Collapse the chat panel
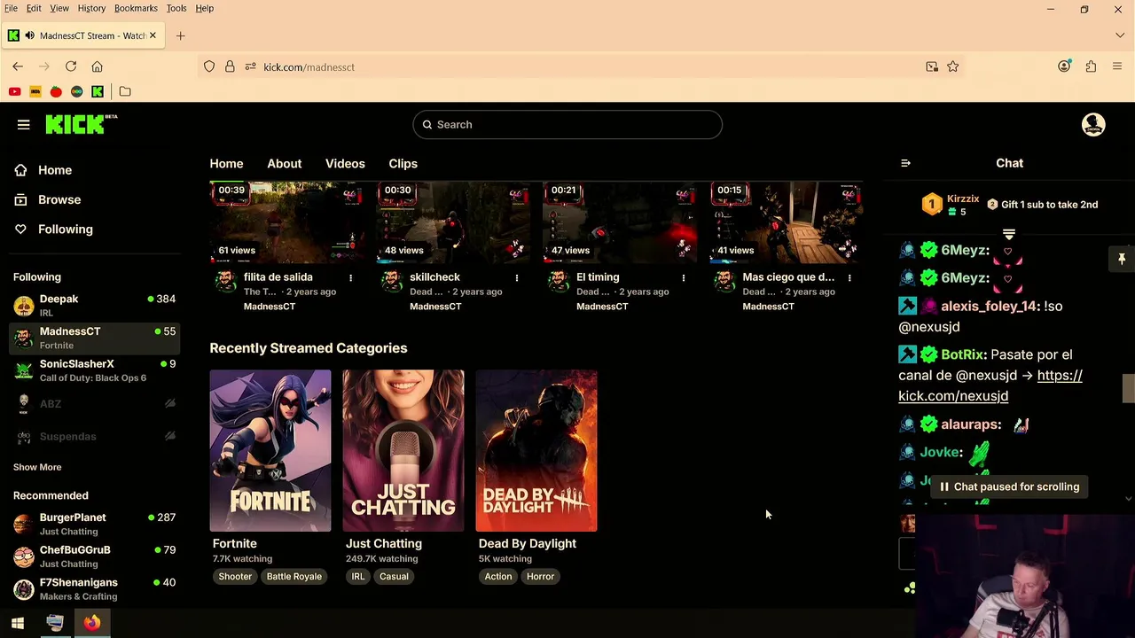The height and width of the screenshot is (638, 1135). coord(905,163)
